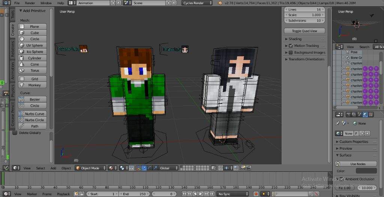Play the animation forward
The width and height of the screenshot is (384, 197).
[x=201, y=194]
